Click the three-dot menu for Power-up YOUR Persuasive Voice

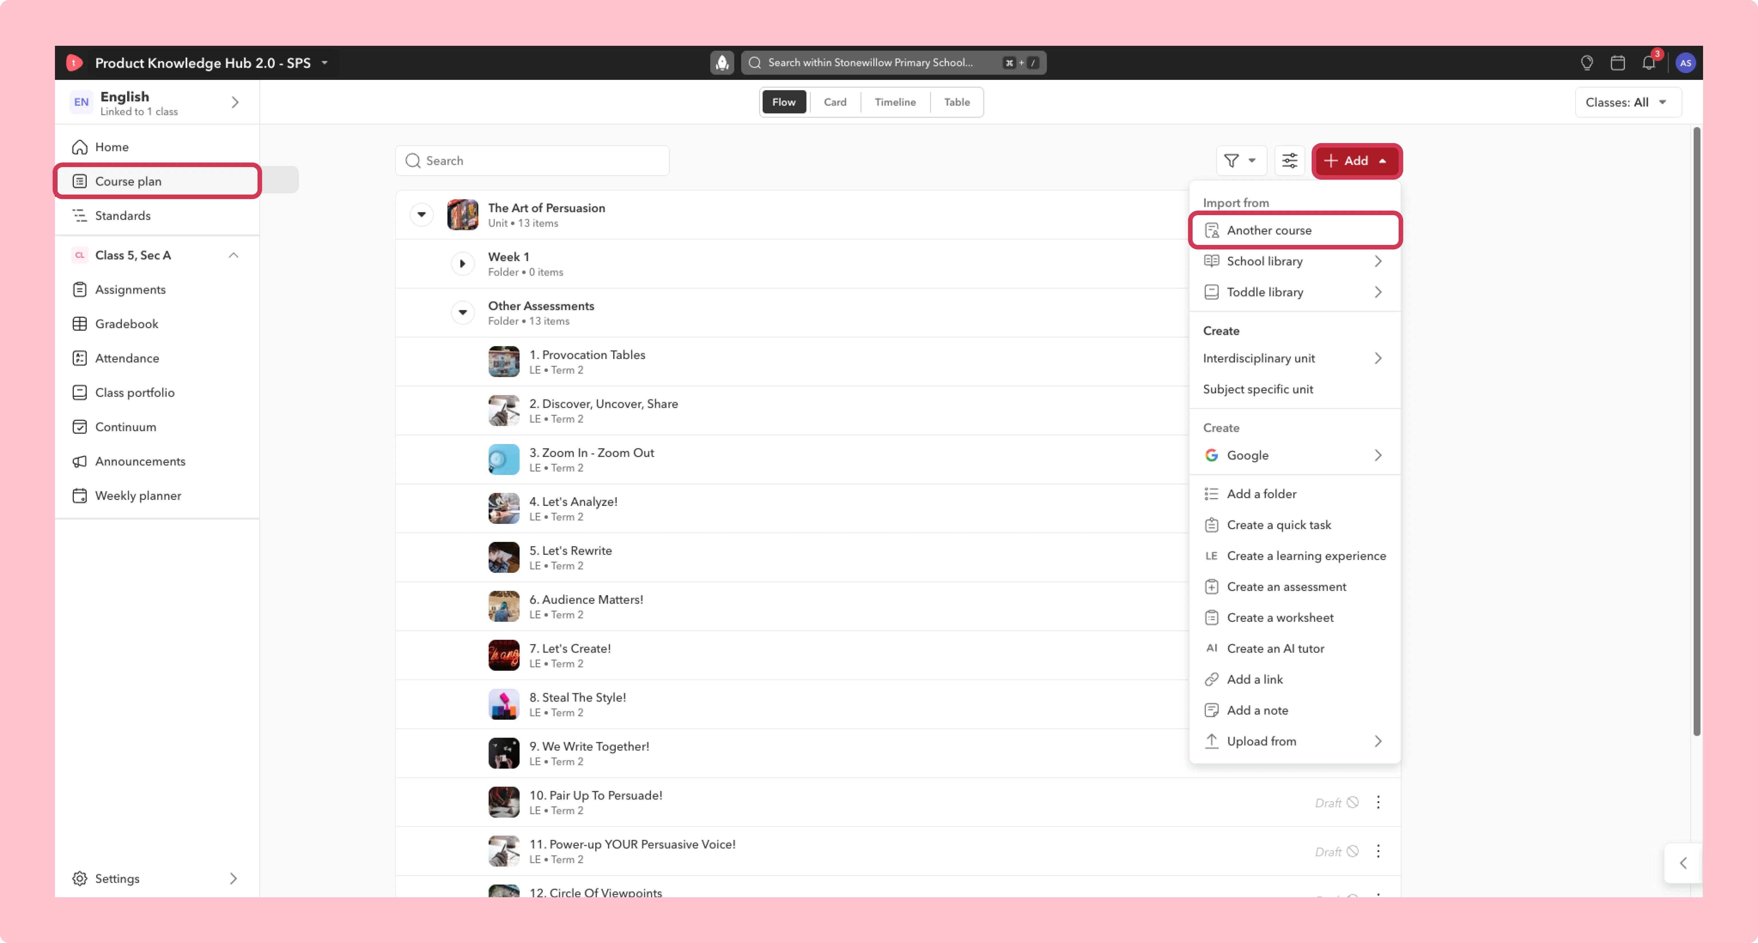(1378, 851)
